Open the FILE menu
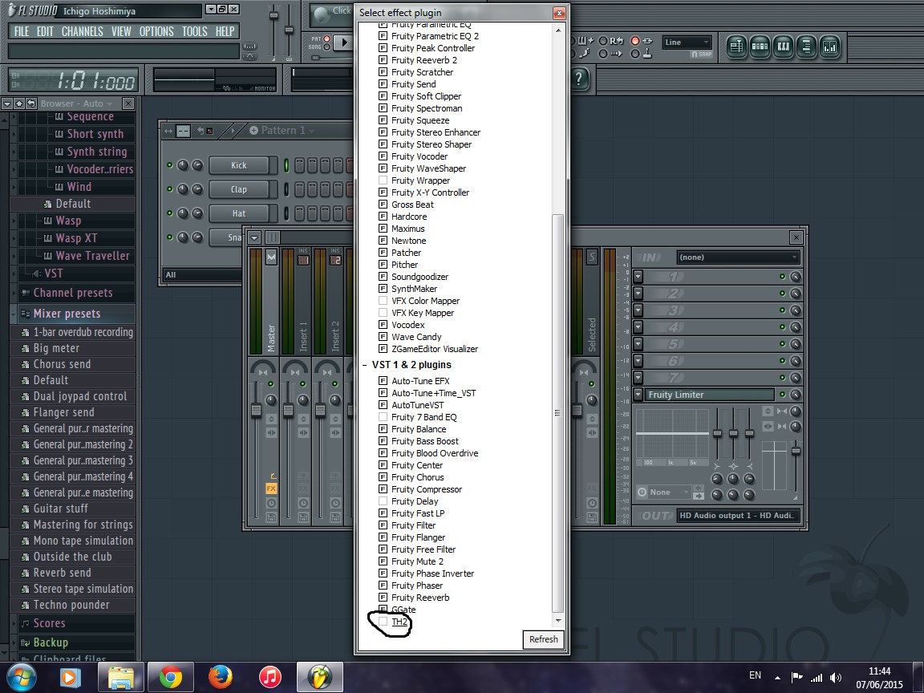 [x=22, y=31]
